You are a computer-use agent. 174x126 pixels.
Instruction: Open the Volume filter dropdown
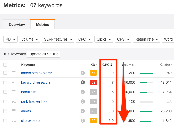30,39
